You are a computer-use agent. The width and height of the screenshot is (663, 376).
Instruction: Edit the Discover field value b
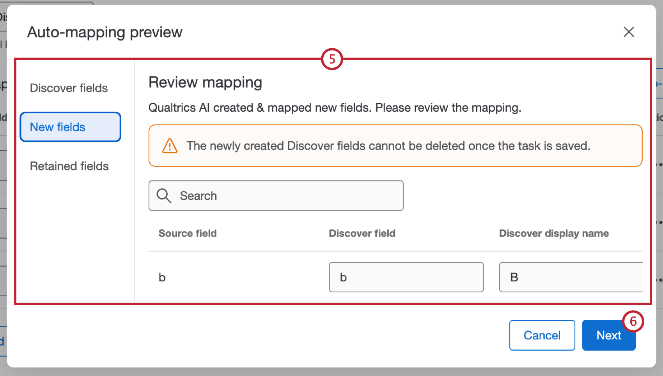(x=406, y=277)
